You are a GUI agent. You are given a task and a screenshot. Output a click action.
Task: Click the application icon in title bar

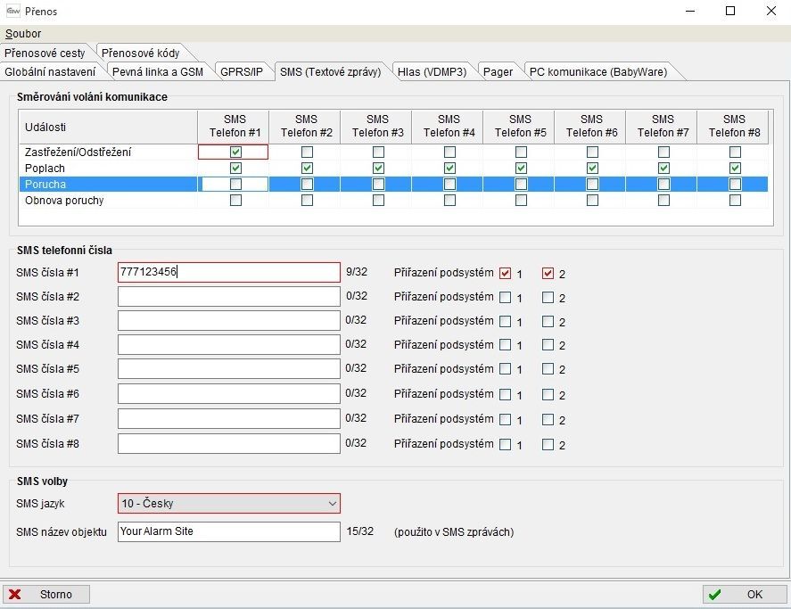[x=13, y=12]
